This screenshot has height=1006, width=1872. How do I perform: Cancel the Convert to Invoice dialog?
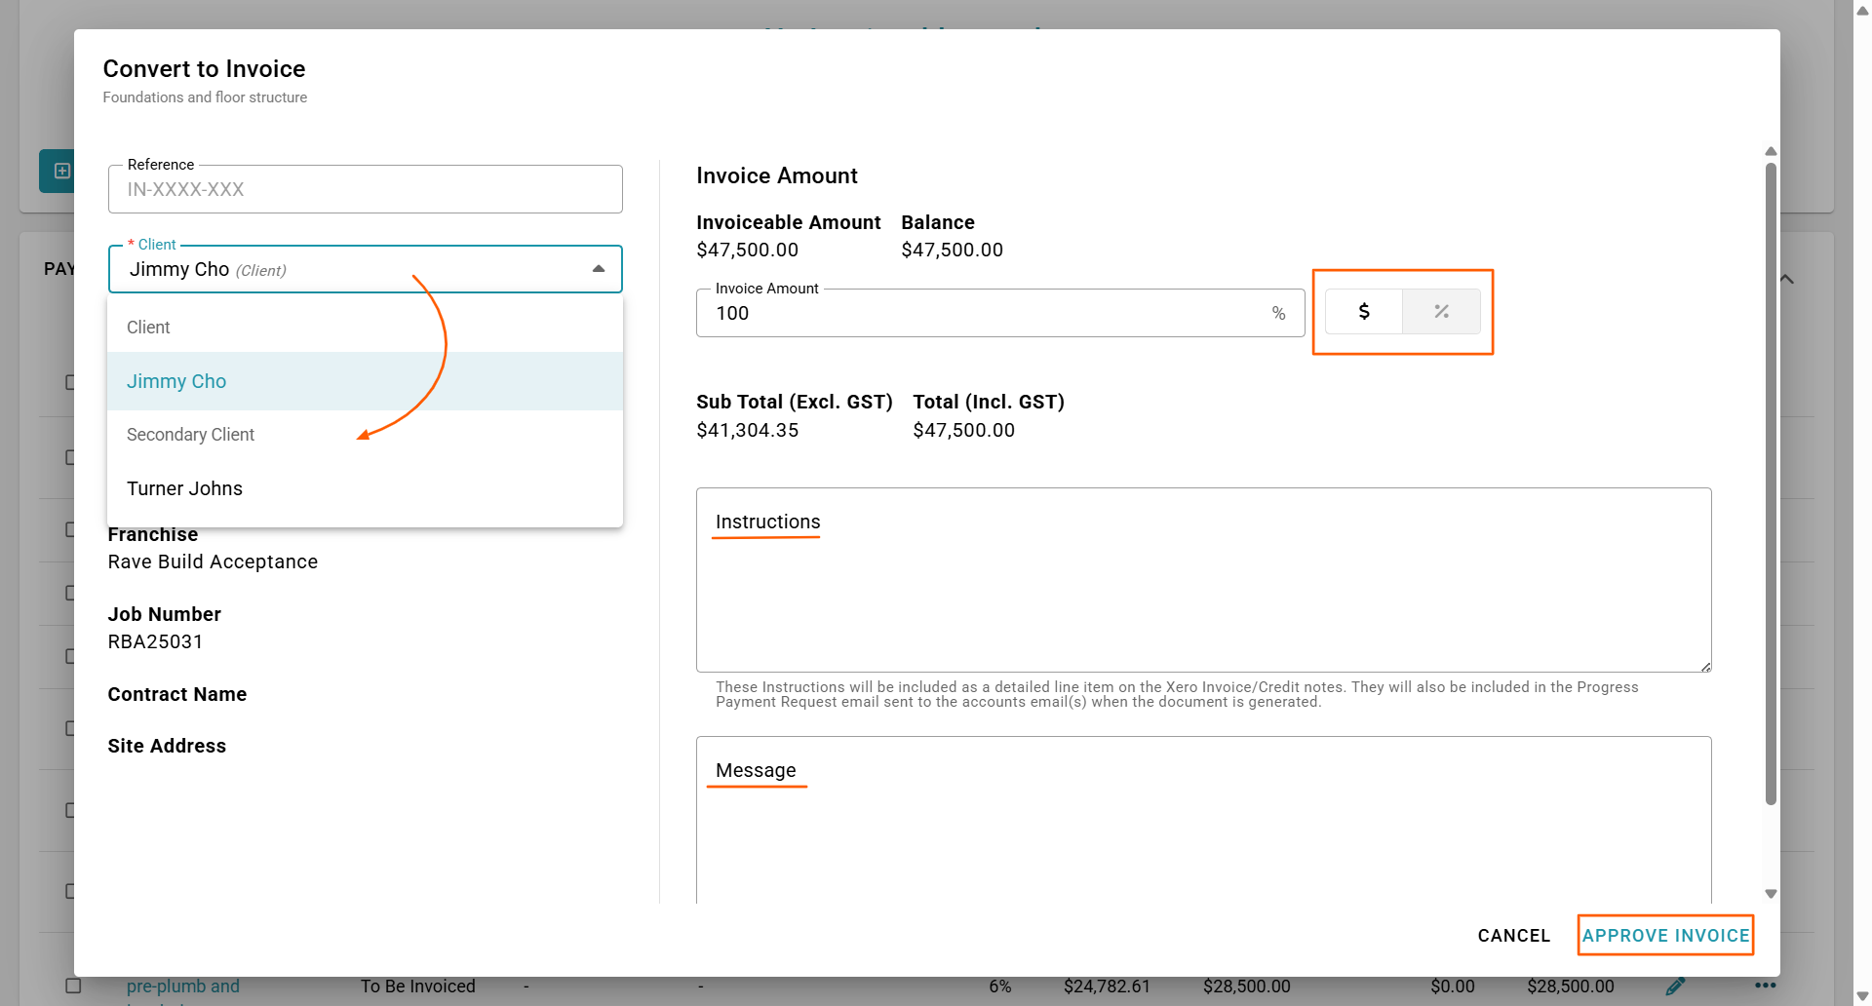1513,936
